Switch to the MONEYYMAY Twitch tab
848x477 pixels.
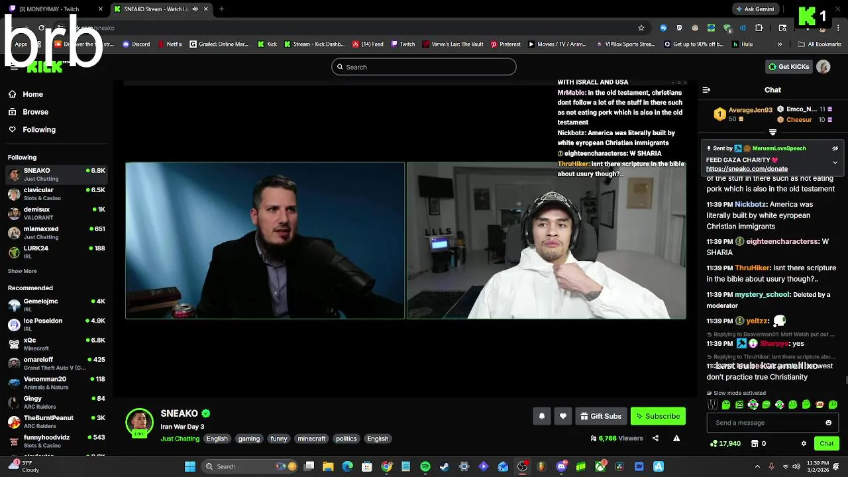tap(54, 9)
